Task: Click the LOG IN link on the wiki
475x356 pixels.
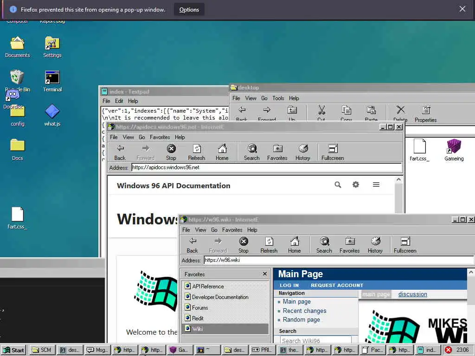Action: (289, 285)
